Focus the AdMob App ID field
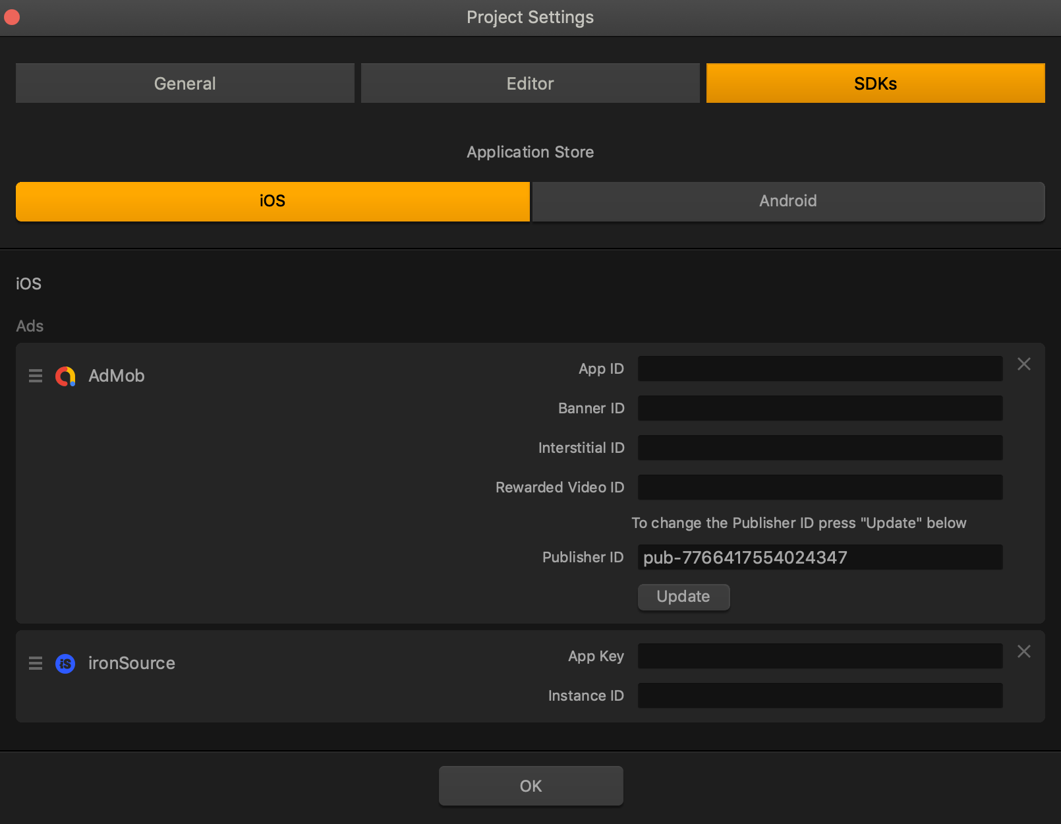 820,369
